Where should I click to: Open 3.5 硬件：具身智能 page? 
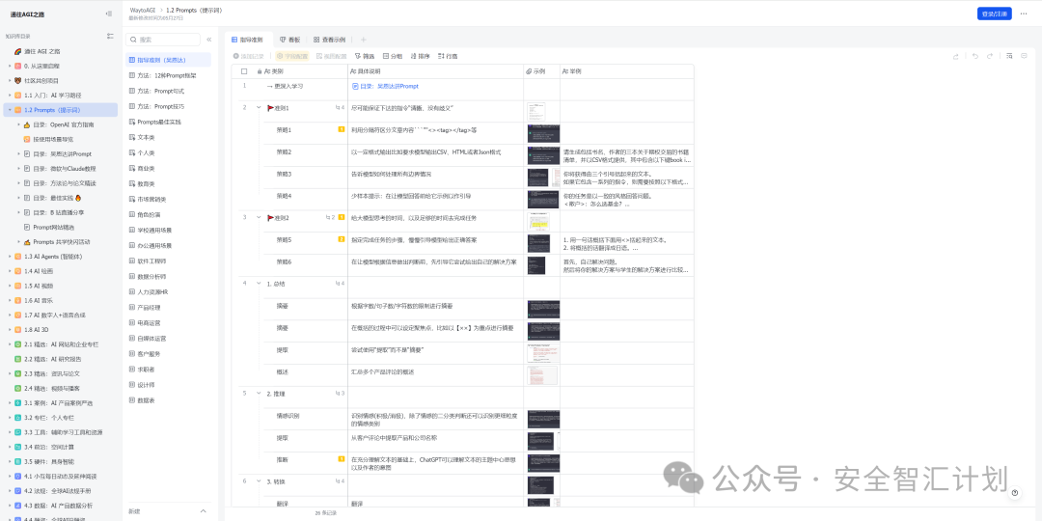50,461
